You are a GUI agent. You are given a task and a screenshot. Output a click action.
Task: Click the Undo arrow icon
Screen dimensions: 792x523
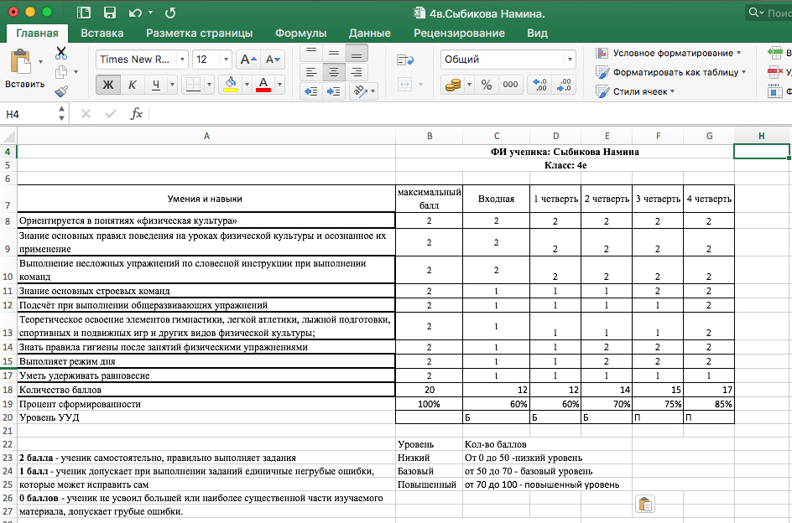pos(135,13)
